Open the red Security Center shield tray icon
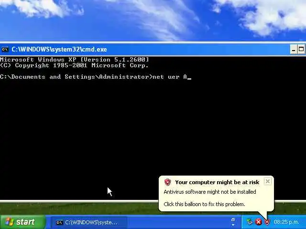 pyautogui.click(x=267, y=222)
